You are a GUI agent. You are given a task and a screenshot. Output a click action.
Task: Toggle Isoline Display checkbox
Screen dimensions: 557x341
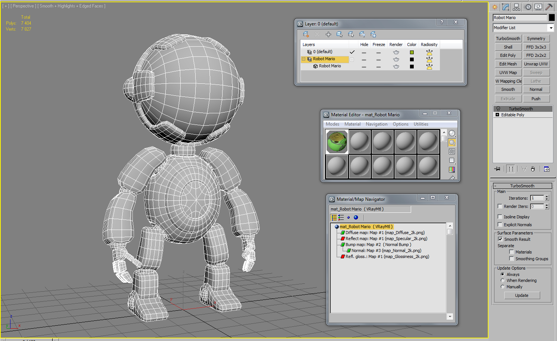click(x=500, y=216)
